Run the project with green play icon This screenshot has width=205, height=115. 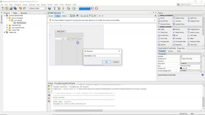click(x=63, y=8)
